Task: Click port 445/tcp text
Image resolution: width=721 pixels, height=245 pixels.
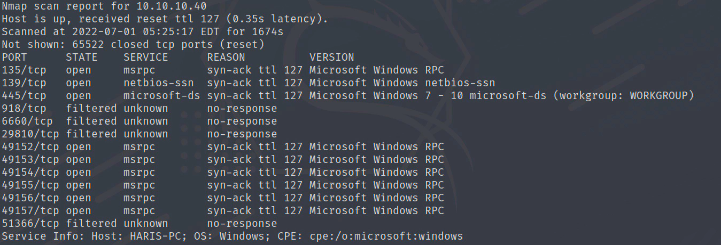Action: point(24,96)
